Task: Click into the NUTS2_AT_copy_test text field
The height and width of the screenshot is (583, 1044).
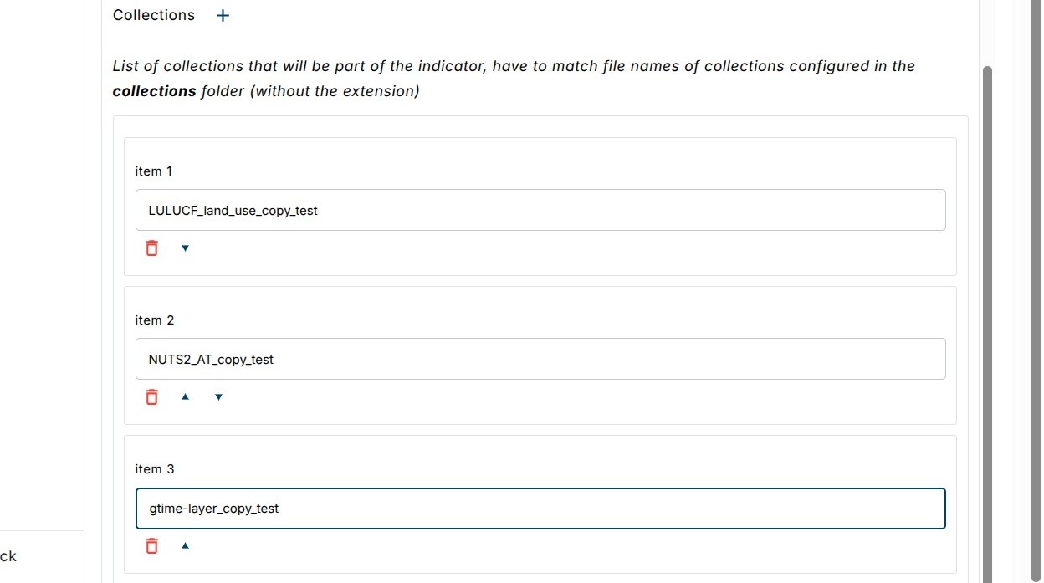Action: (540, 360)
